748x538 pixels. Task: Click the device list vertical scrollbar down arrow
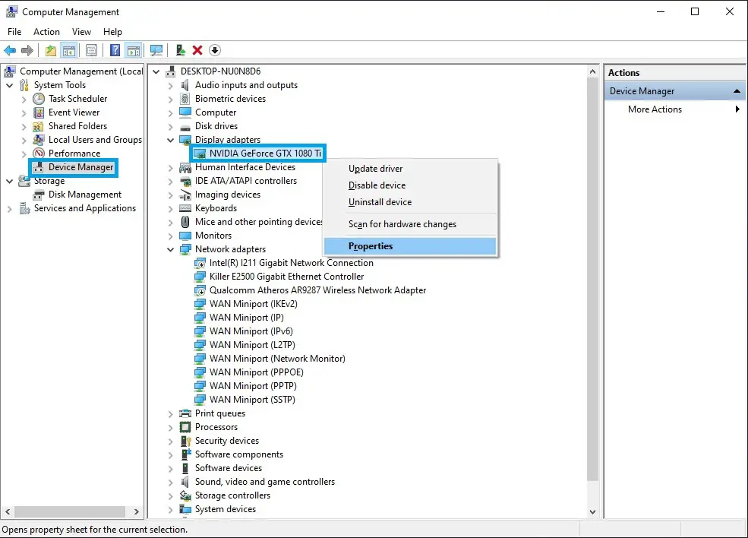[592, 511]
